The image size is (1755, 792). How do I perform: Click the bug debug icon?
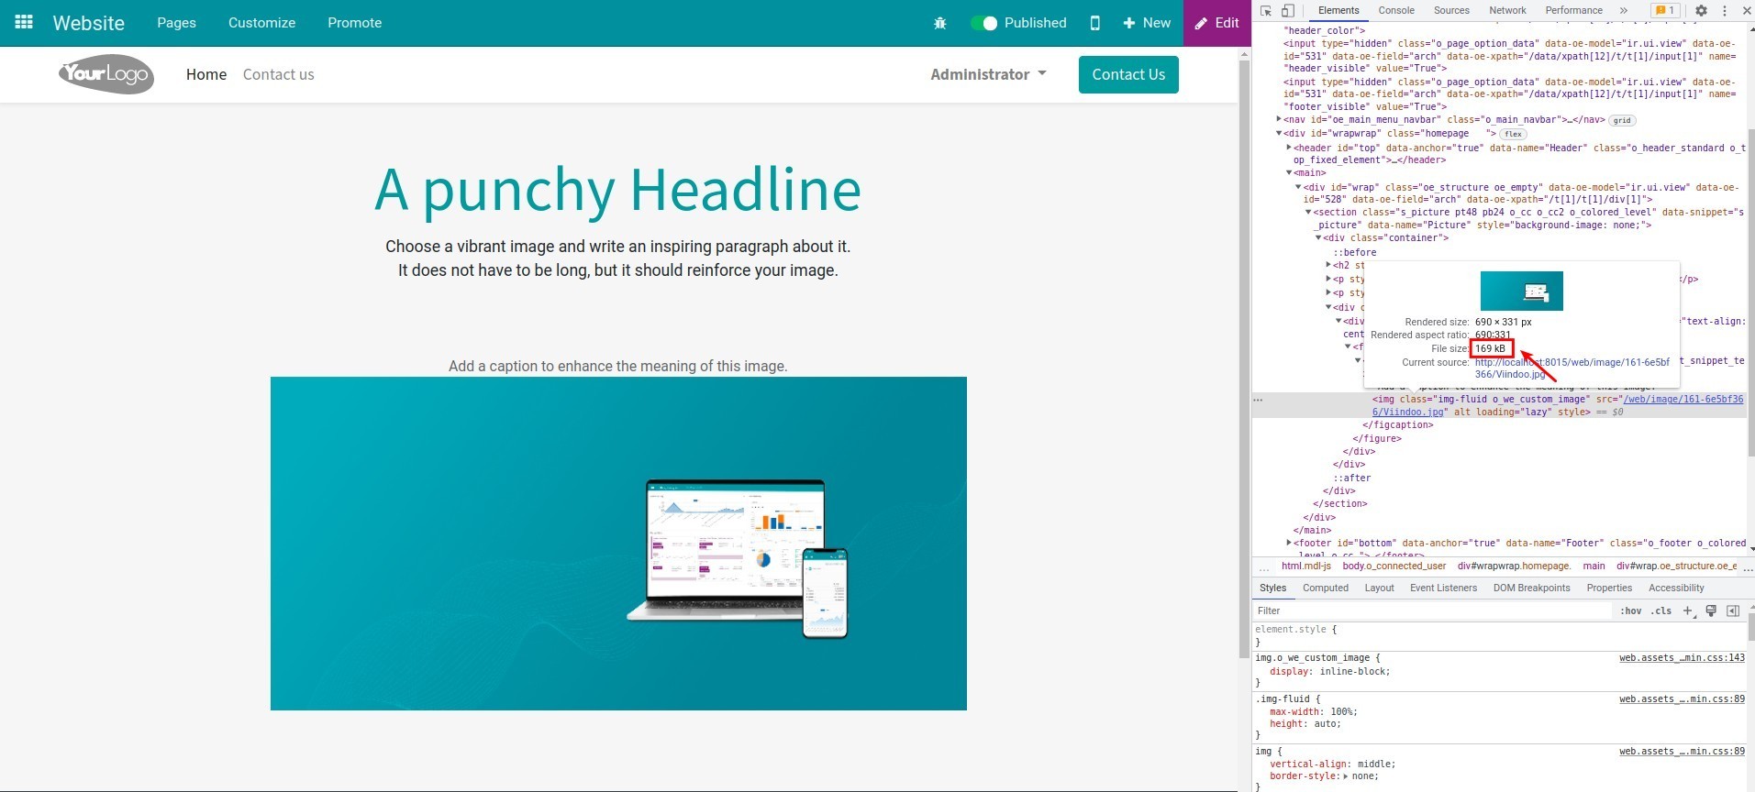tap(939, 23)
